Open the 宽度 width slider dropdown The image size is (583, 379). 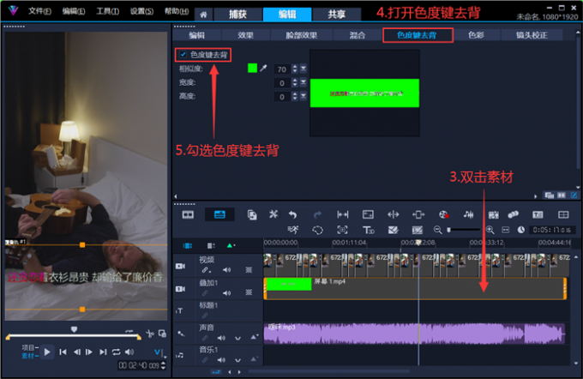pyautogui.click(x=304, y=82)
